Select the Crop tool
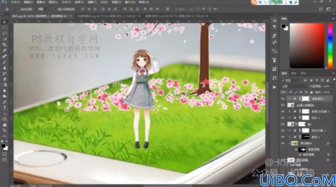Image resolution: width=336 pixels, height=187 pixels. (4, 45)
